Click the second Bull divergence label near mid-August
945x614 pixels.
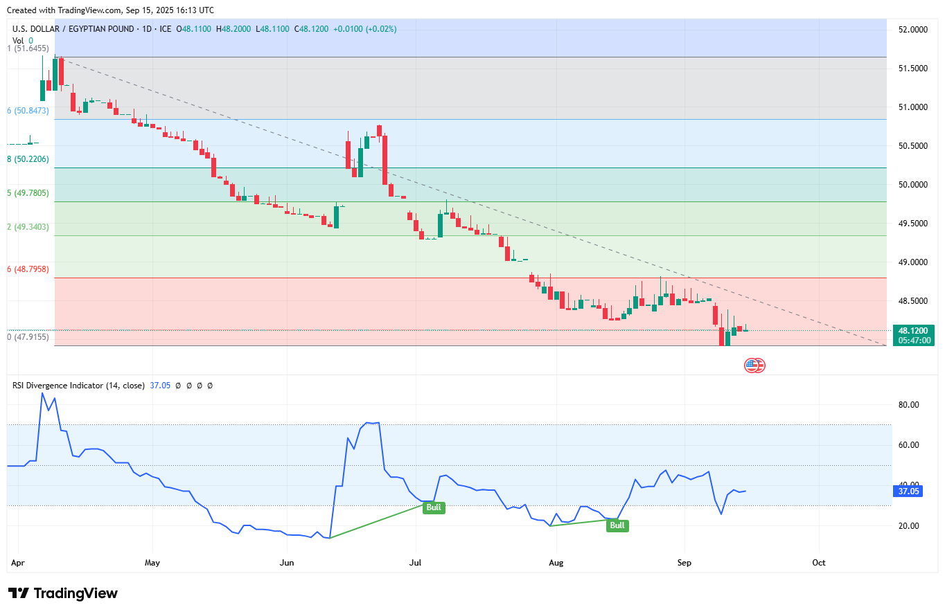[x=617, y=525]
